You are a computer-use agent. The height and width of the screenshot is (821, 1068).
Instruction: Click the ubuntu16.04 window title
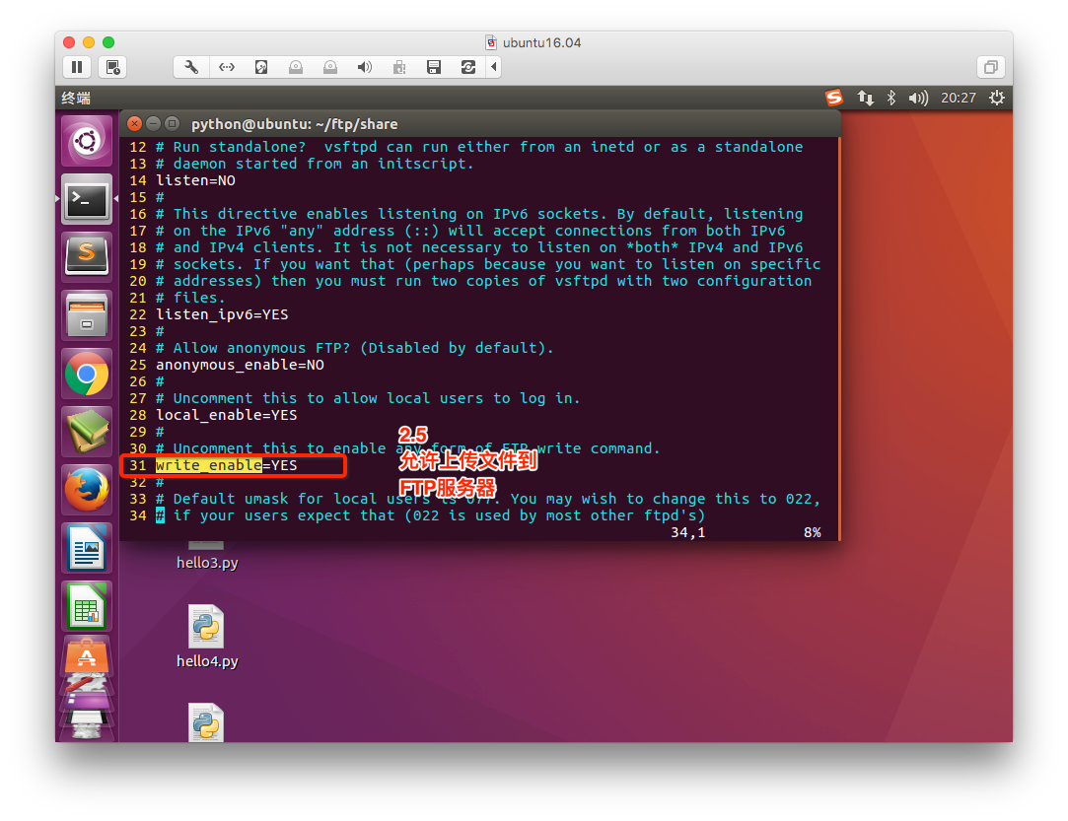click(541, 43)
